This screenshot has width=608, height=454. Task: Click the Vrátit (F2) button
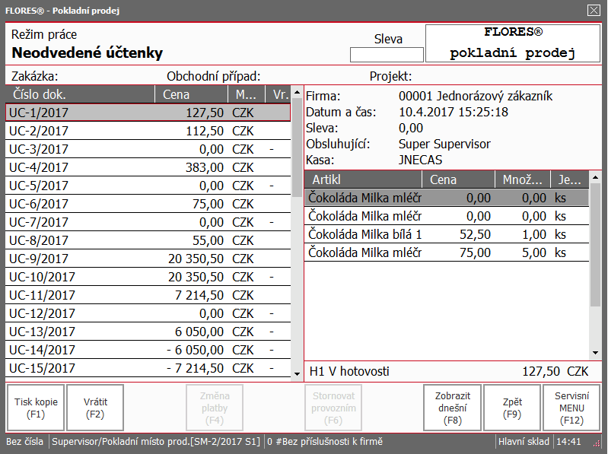pos(95,408)
